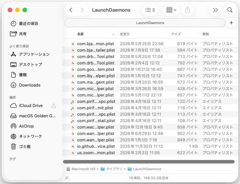This screenshot has width=240, height=184.
Task: Sort by the サイズ column header
Action: pos(176,34)
